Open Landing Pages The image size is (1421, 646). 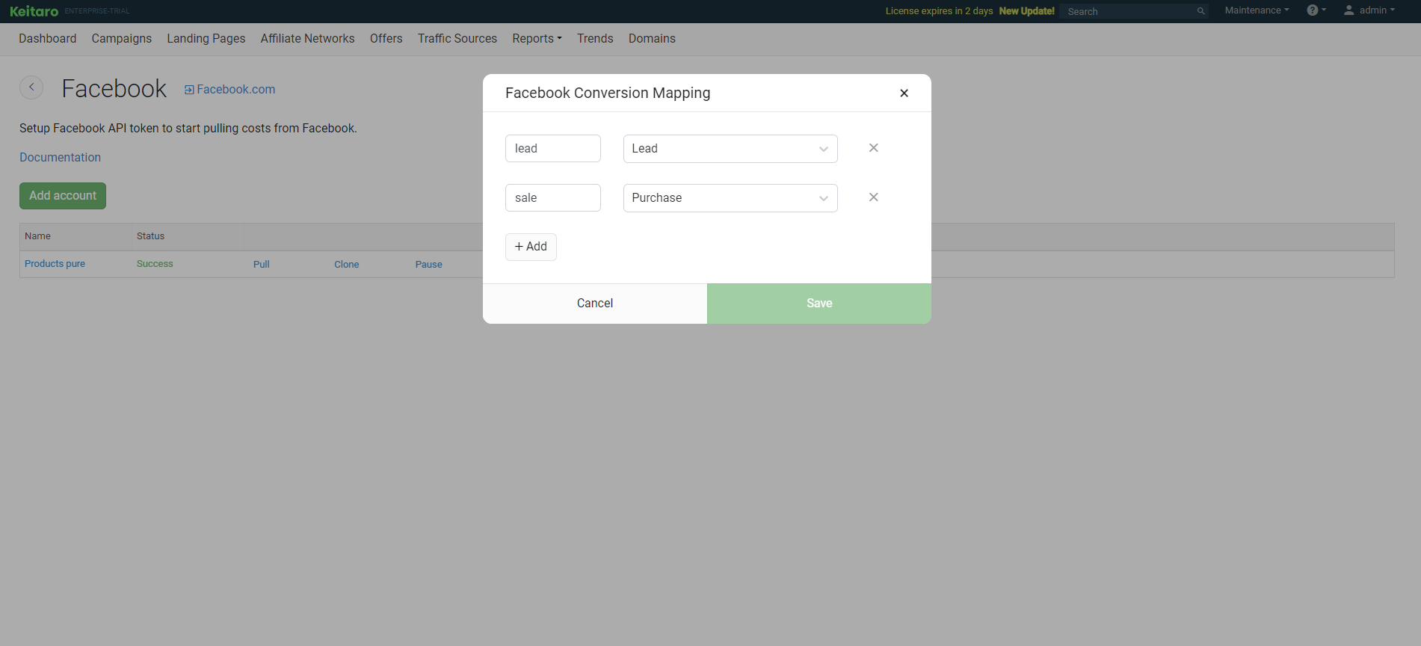pos(206,39)
